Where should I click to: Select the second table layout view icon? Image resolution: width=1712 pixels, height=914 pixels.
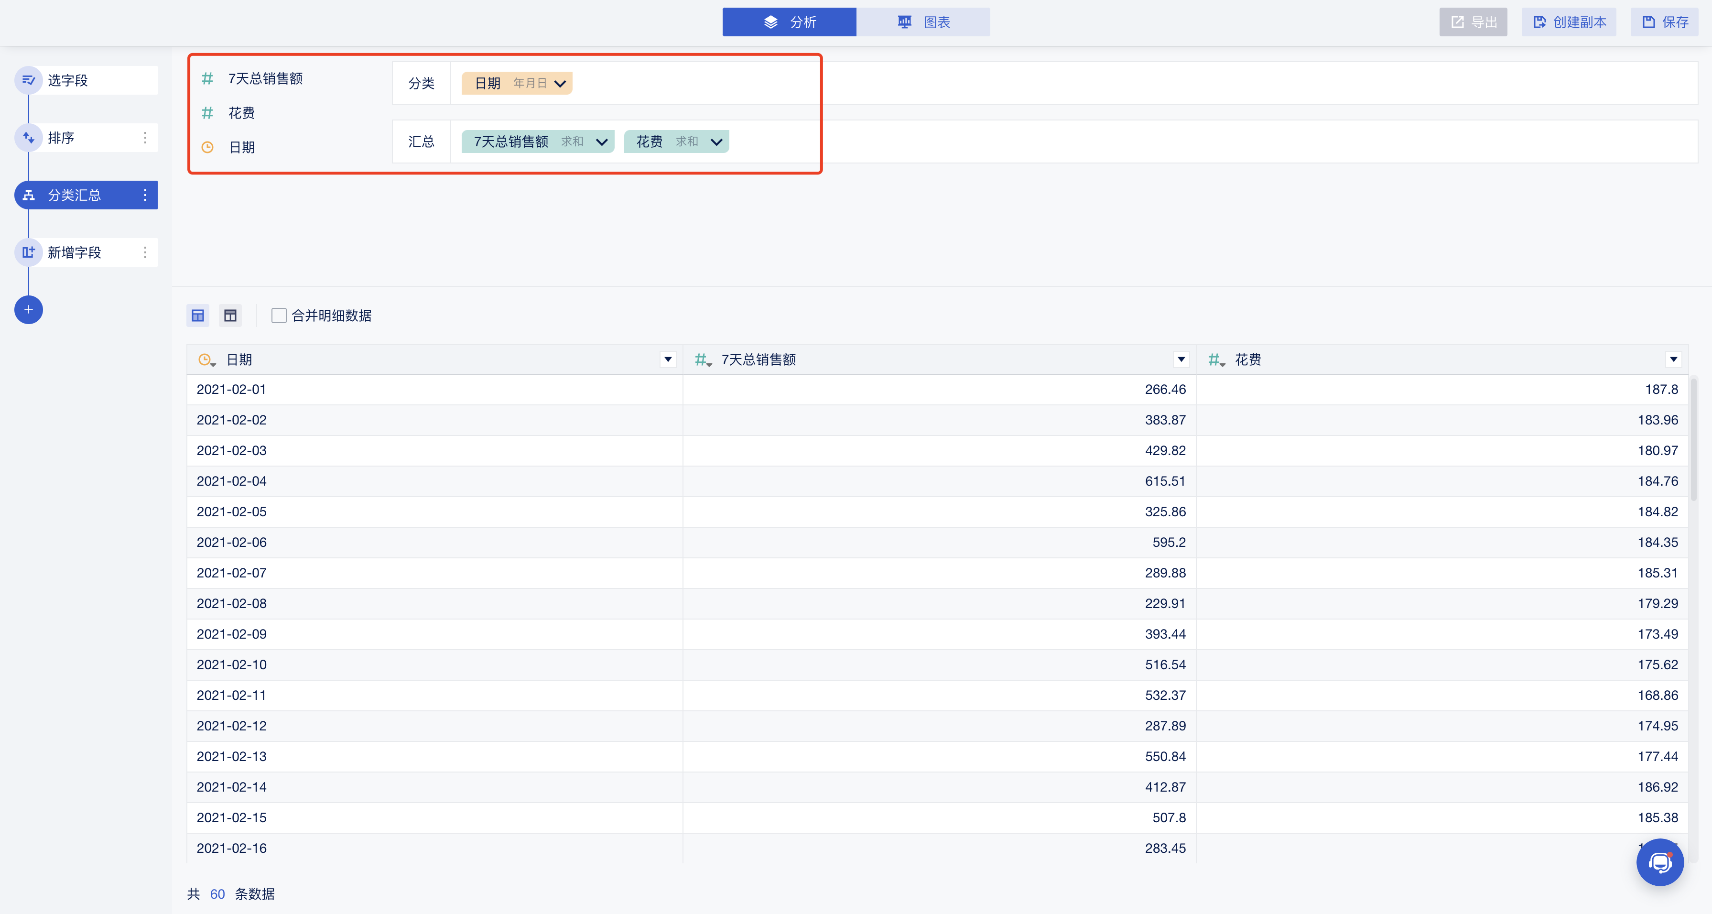(230, 316)
